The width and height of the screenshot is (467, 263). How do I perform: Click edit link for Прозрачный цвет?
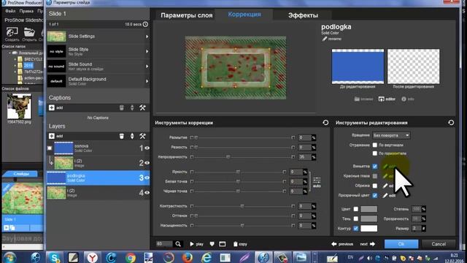[x=389, y=195]
